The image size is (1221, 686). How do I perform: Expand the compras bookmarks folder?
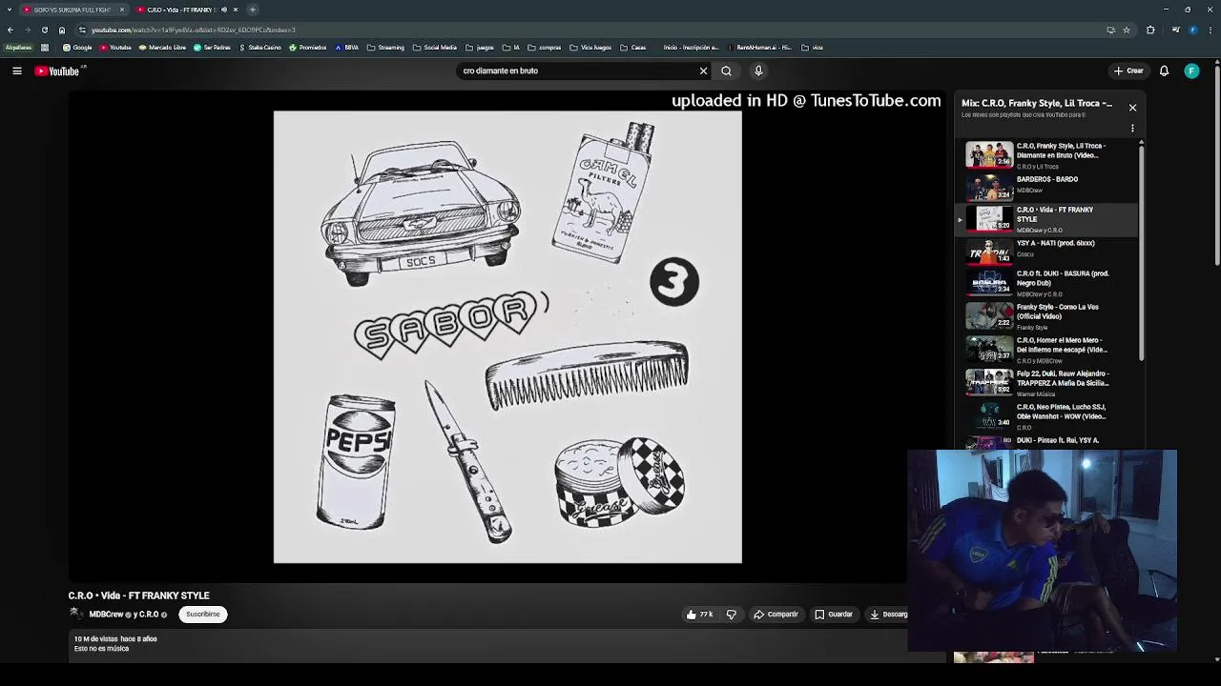click(545, 48)
